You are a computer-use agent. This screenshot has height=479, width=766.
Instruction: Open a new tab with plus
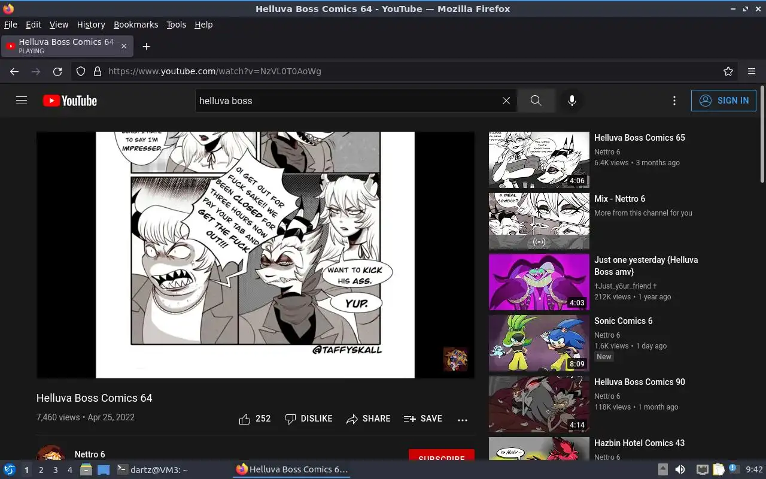[146, 46]
